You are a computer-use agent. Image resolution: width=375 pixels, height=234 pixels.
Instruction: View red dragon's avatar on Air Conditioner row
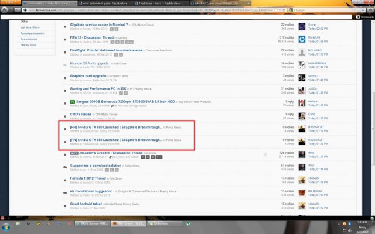pyautogui.click(x=302, y=193)
